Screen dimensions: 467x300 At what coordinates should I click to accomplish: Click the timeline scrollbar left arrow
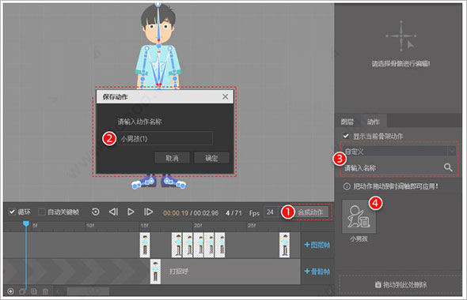pyautogui.click(x=59, y=291)
